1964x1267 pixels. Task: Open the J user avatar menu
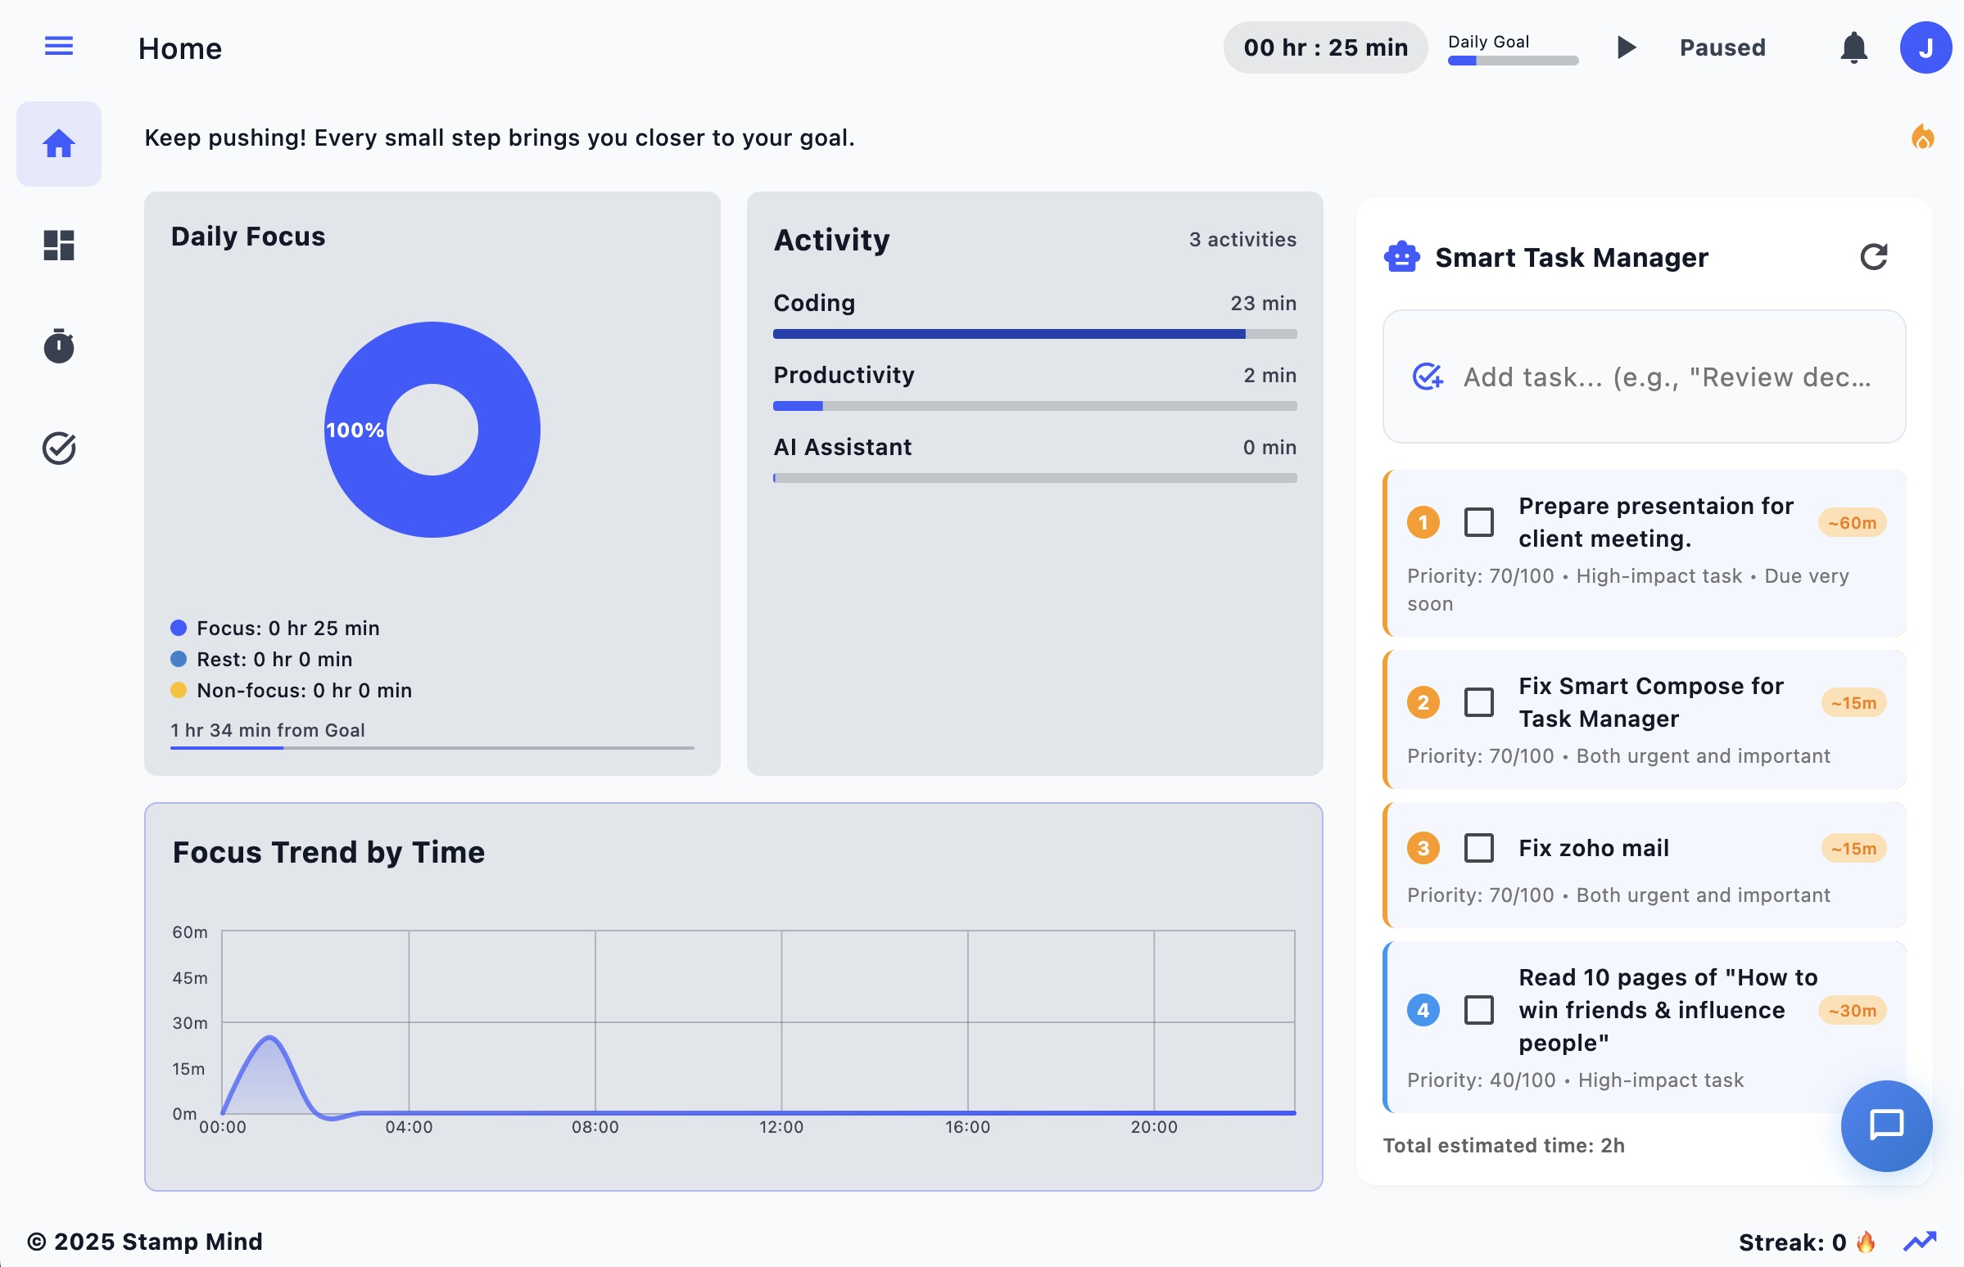pyautogui.click(x=1925, y=47)
